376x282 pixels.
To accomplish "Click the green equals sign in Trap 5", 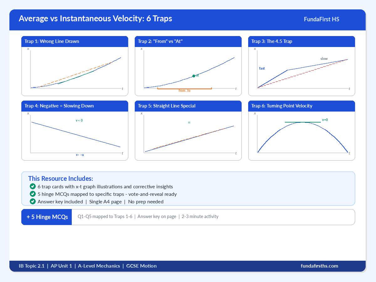I will (x=189, y=123).
